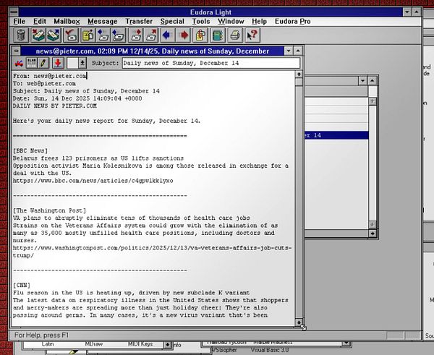
Task: Open the In mailbox toolbar icon
Action: click(x=38, y=35)
